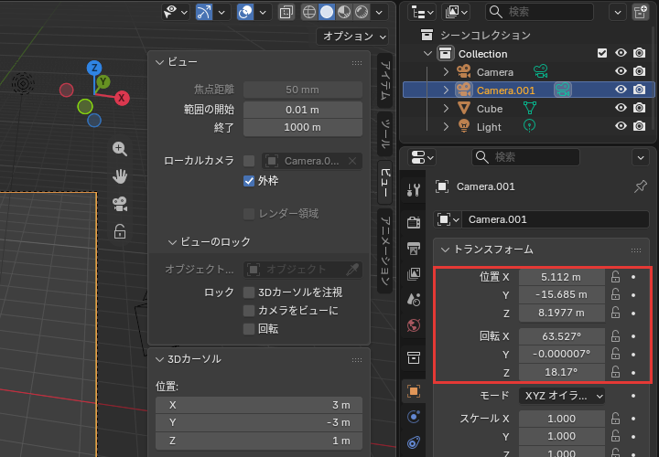659x457 pixels.
Task: Click object name field Camera.001
Action: tap(556, 219)
